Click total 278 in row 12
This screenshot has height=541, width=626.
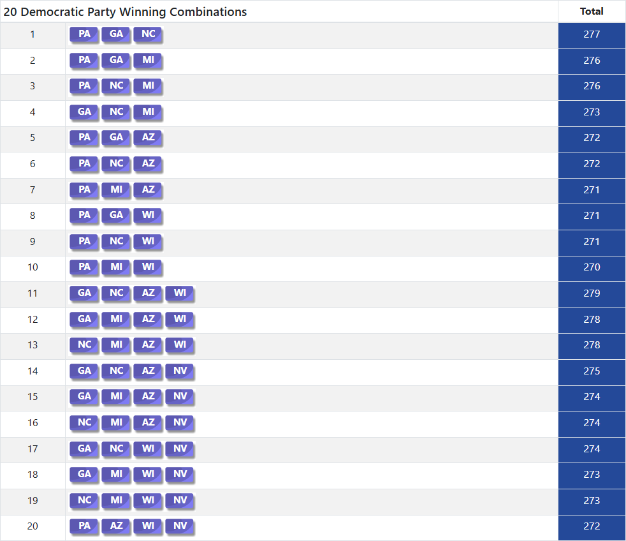pyautogui.click(x=592, y=320)
